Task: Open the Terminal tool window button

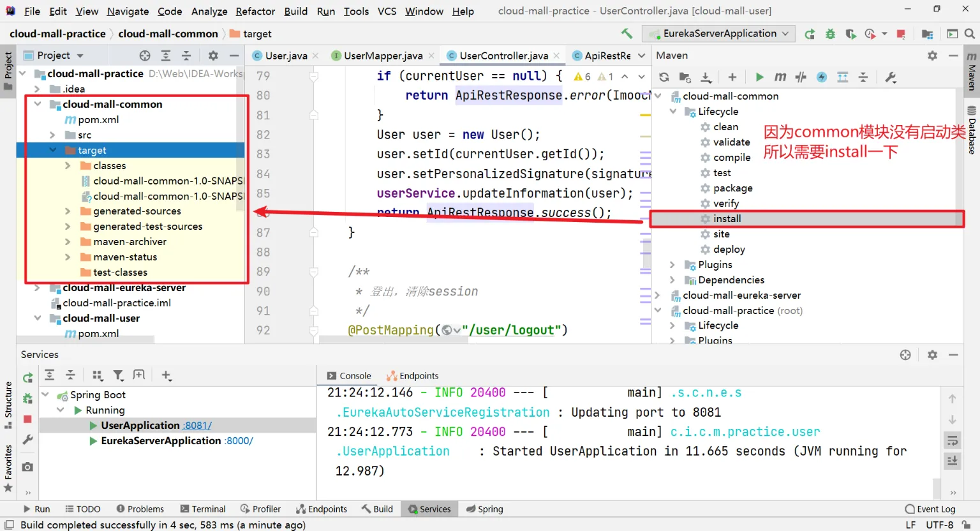Action: tap(203, 509)
